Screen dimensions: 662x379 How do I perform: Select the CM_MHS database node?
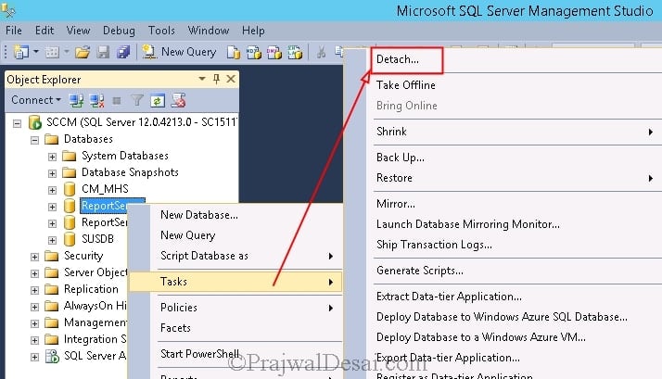[105, 189]
